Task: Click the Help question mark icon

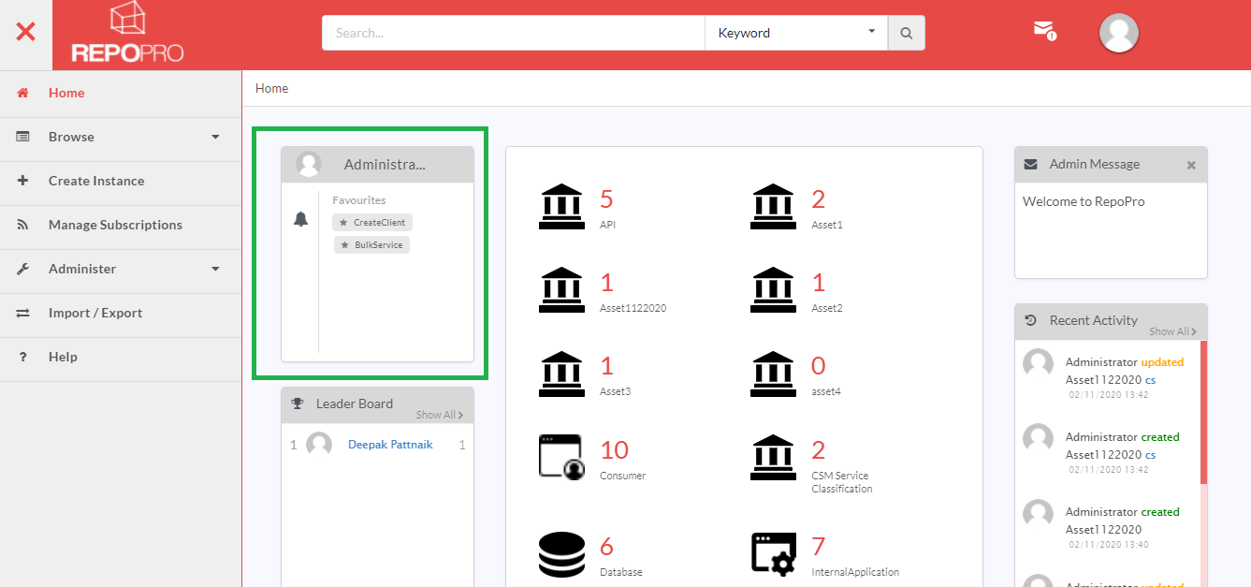Action: click(x=23, y=357)
